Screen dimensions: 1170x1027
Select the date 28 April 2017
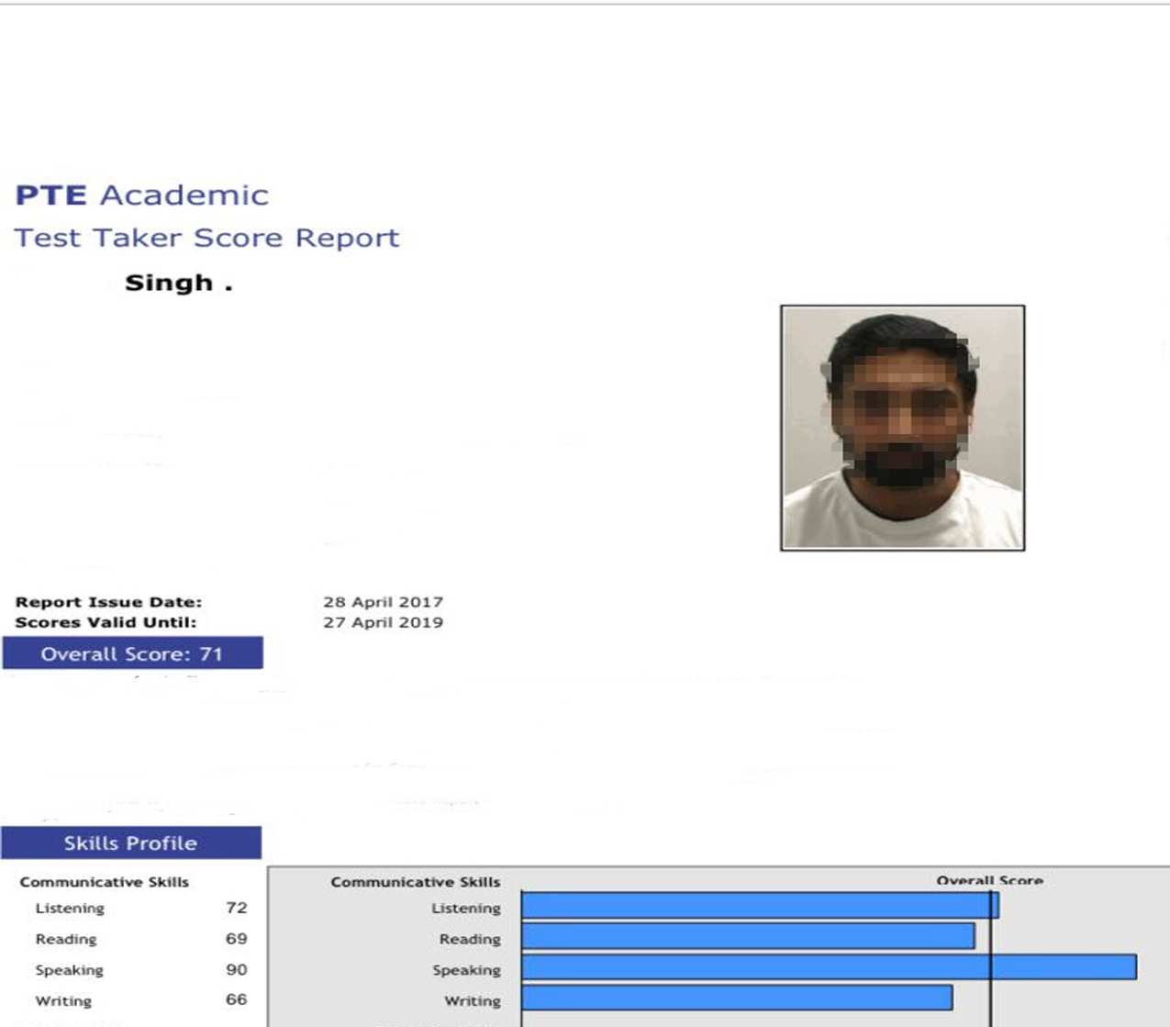pos(383,602)
